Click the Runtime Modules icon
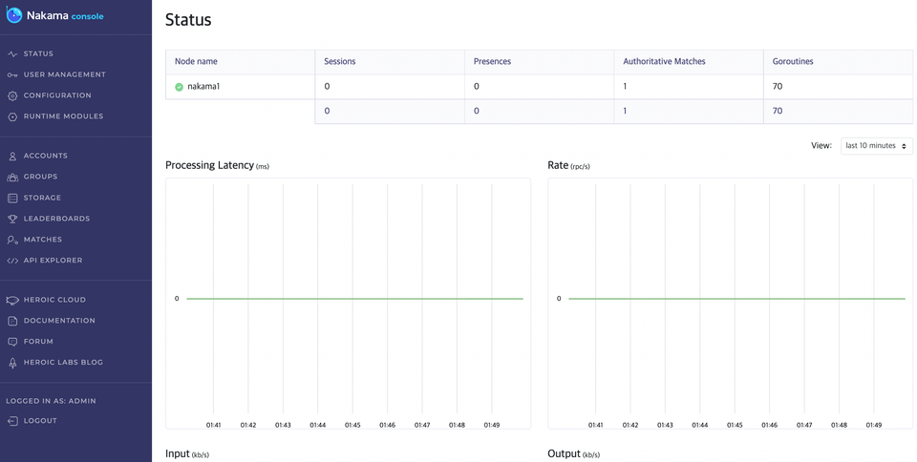917x462 pixels. coord(12,116)
